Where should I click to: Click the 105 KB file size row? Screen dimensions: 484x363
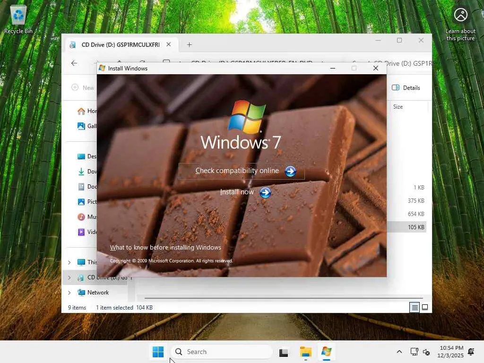[406, 227]
